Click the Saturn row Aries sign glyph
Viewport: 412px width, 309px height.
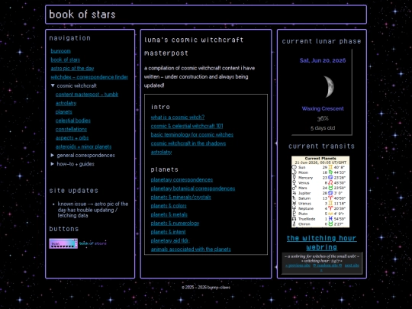click(x=330, y=198)
